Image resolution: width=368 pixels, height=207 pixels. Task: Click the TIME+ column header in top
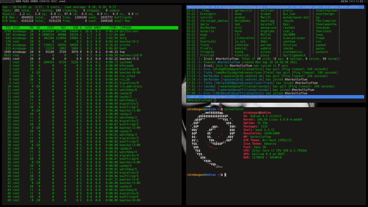(113, 28)
